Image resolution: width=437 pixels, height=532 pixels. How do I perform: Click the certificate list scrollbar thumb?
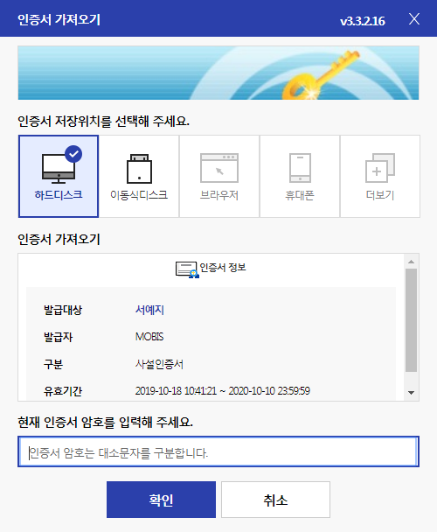point(412,320)
